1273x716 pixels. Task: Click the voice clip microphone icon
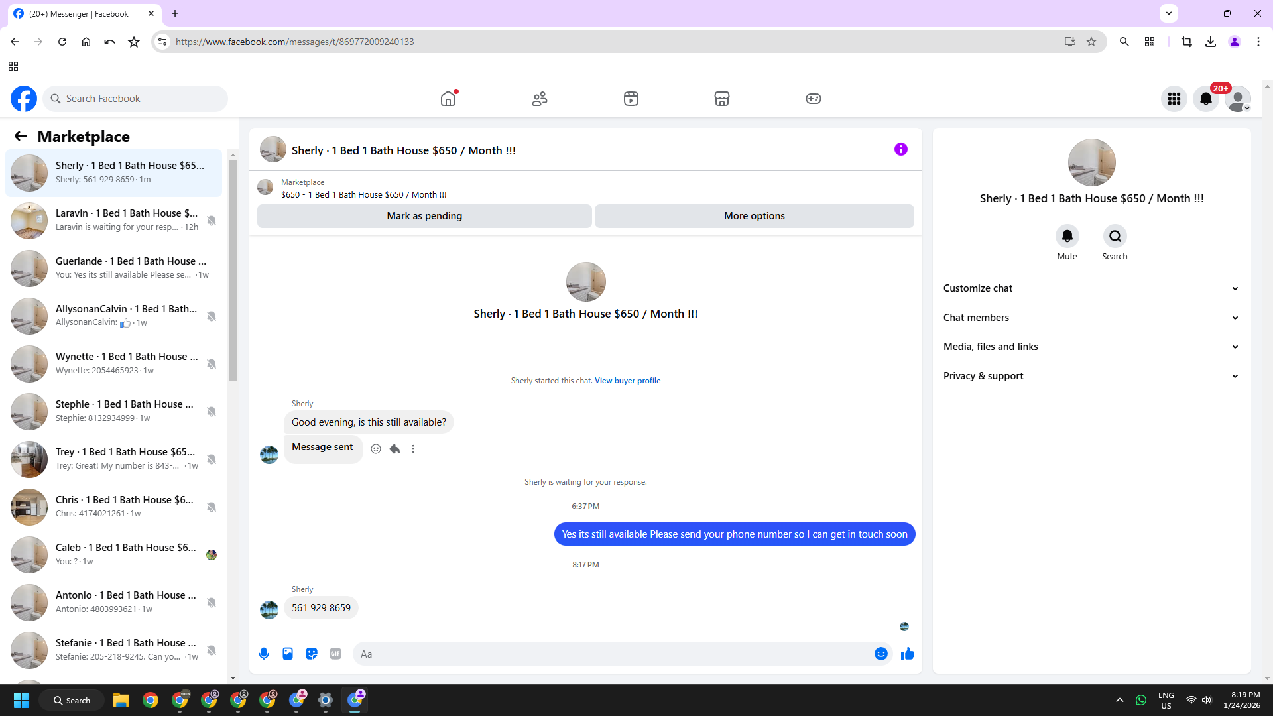(x=264, y=654)
